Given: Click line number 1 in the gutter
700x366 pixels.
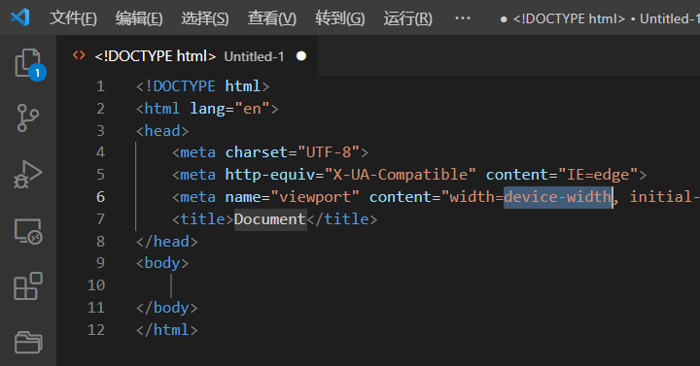Looking at the screenshot, I should [100, 86].
